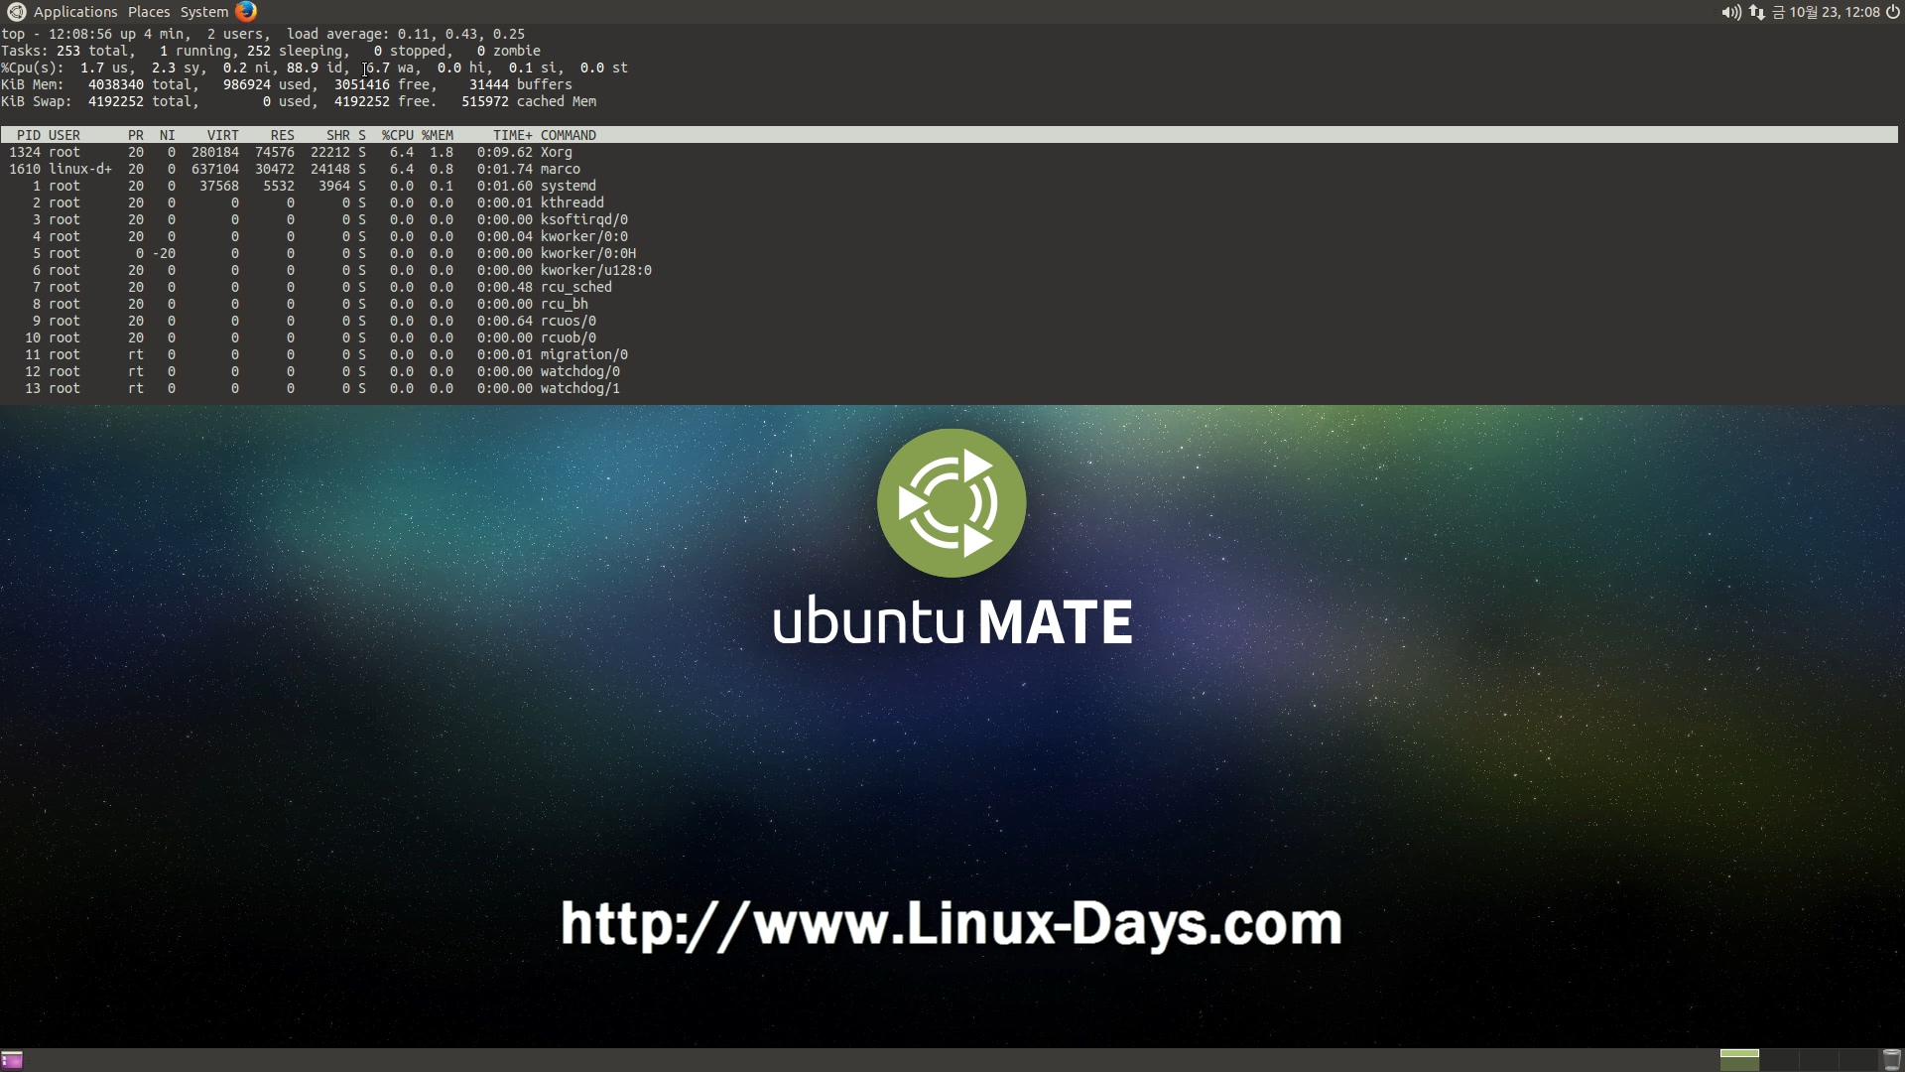Open the clock showing 10월 23, 12:08
The image size is (1905, 1072).
[1827, 12]
